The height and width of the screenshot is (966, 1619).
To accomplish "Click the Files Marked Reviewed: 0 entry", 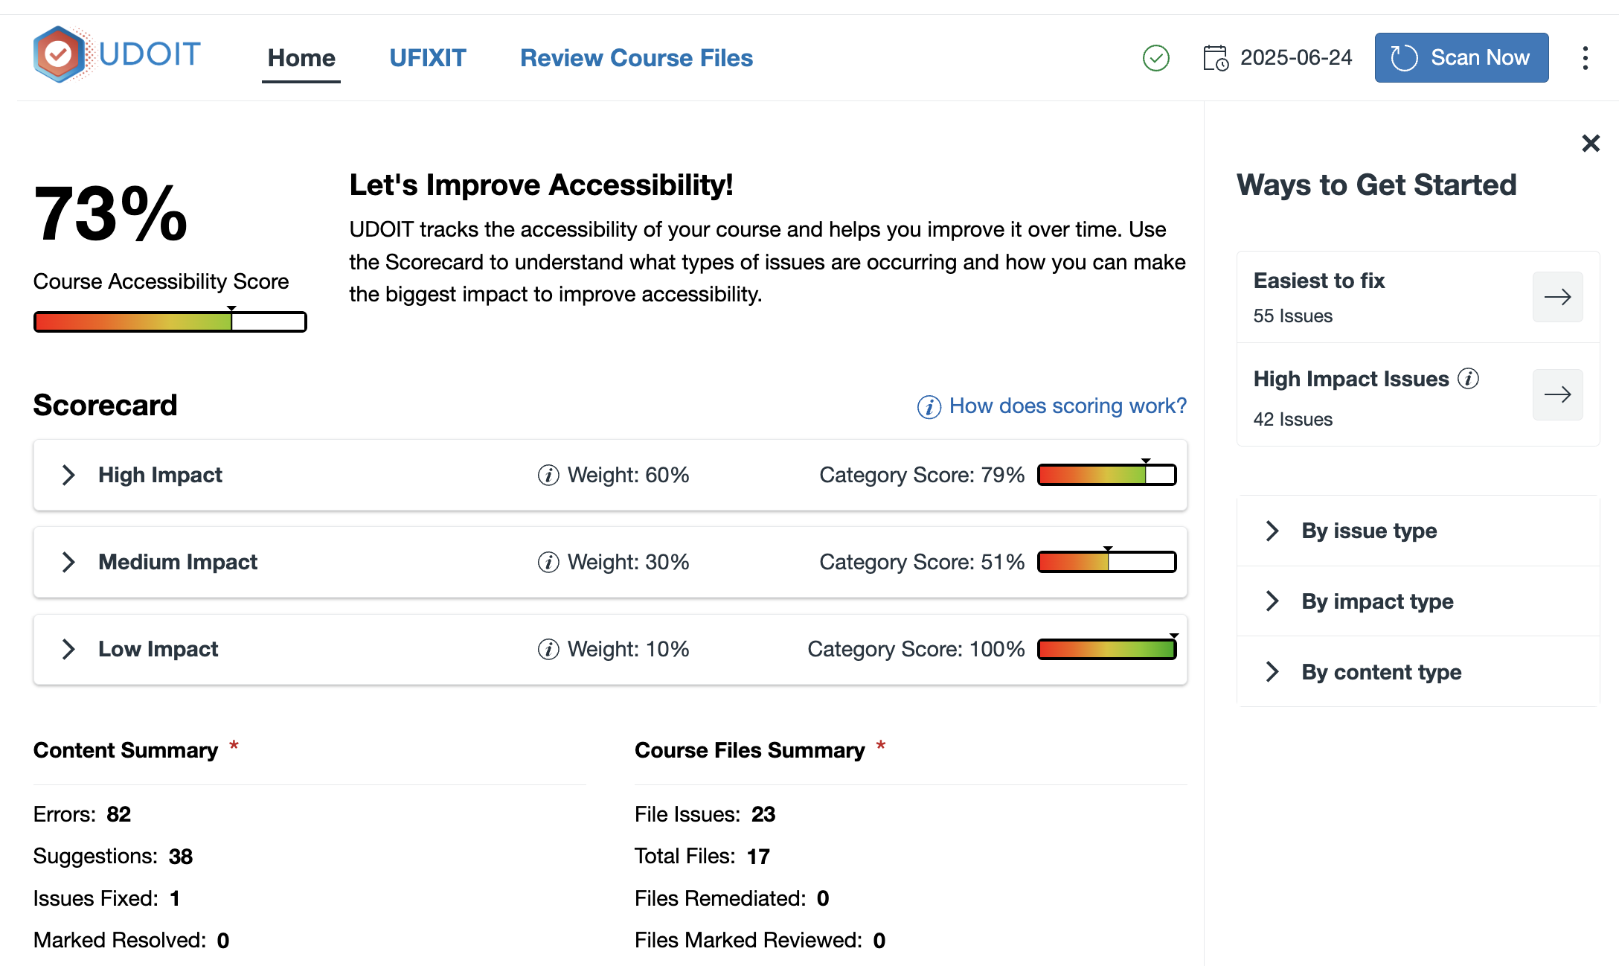I will pyautogui.click(x=760, y=940).
